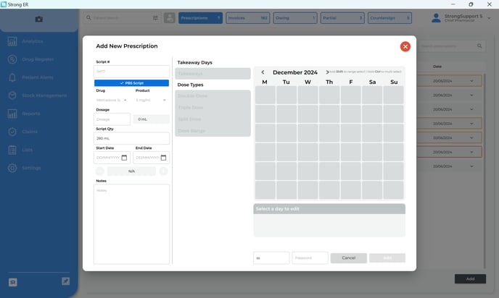This screenshot has height=298, width=499.
Task: Click the patient avatar icon beside search
Action: (x=169, y=18)
